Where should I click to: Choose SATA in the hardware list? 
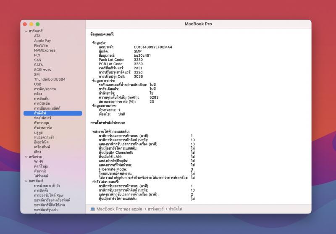38,65
